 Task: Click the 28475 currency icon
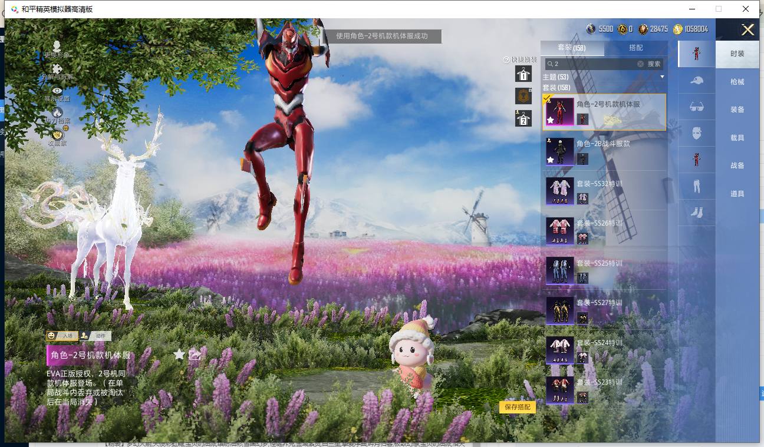tap(643, 29)
